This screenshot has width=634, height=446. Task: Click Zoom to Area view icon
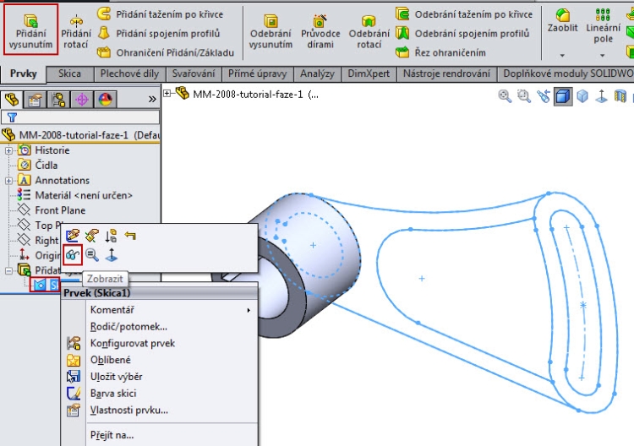[x=524, y=96]
